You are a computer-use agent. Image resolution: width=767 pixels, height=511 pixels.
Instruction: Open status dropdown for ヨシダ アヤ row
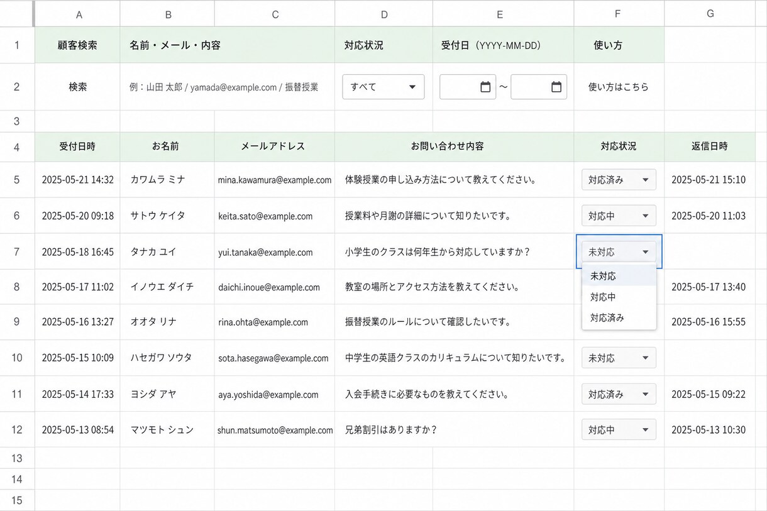pos(619,394)
